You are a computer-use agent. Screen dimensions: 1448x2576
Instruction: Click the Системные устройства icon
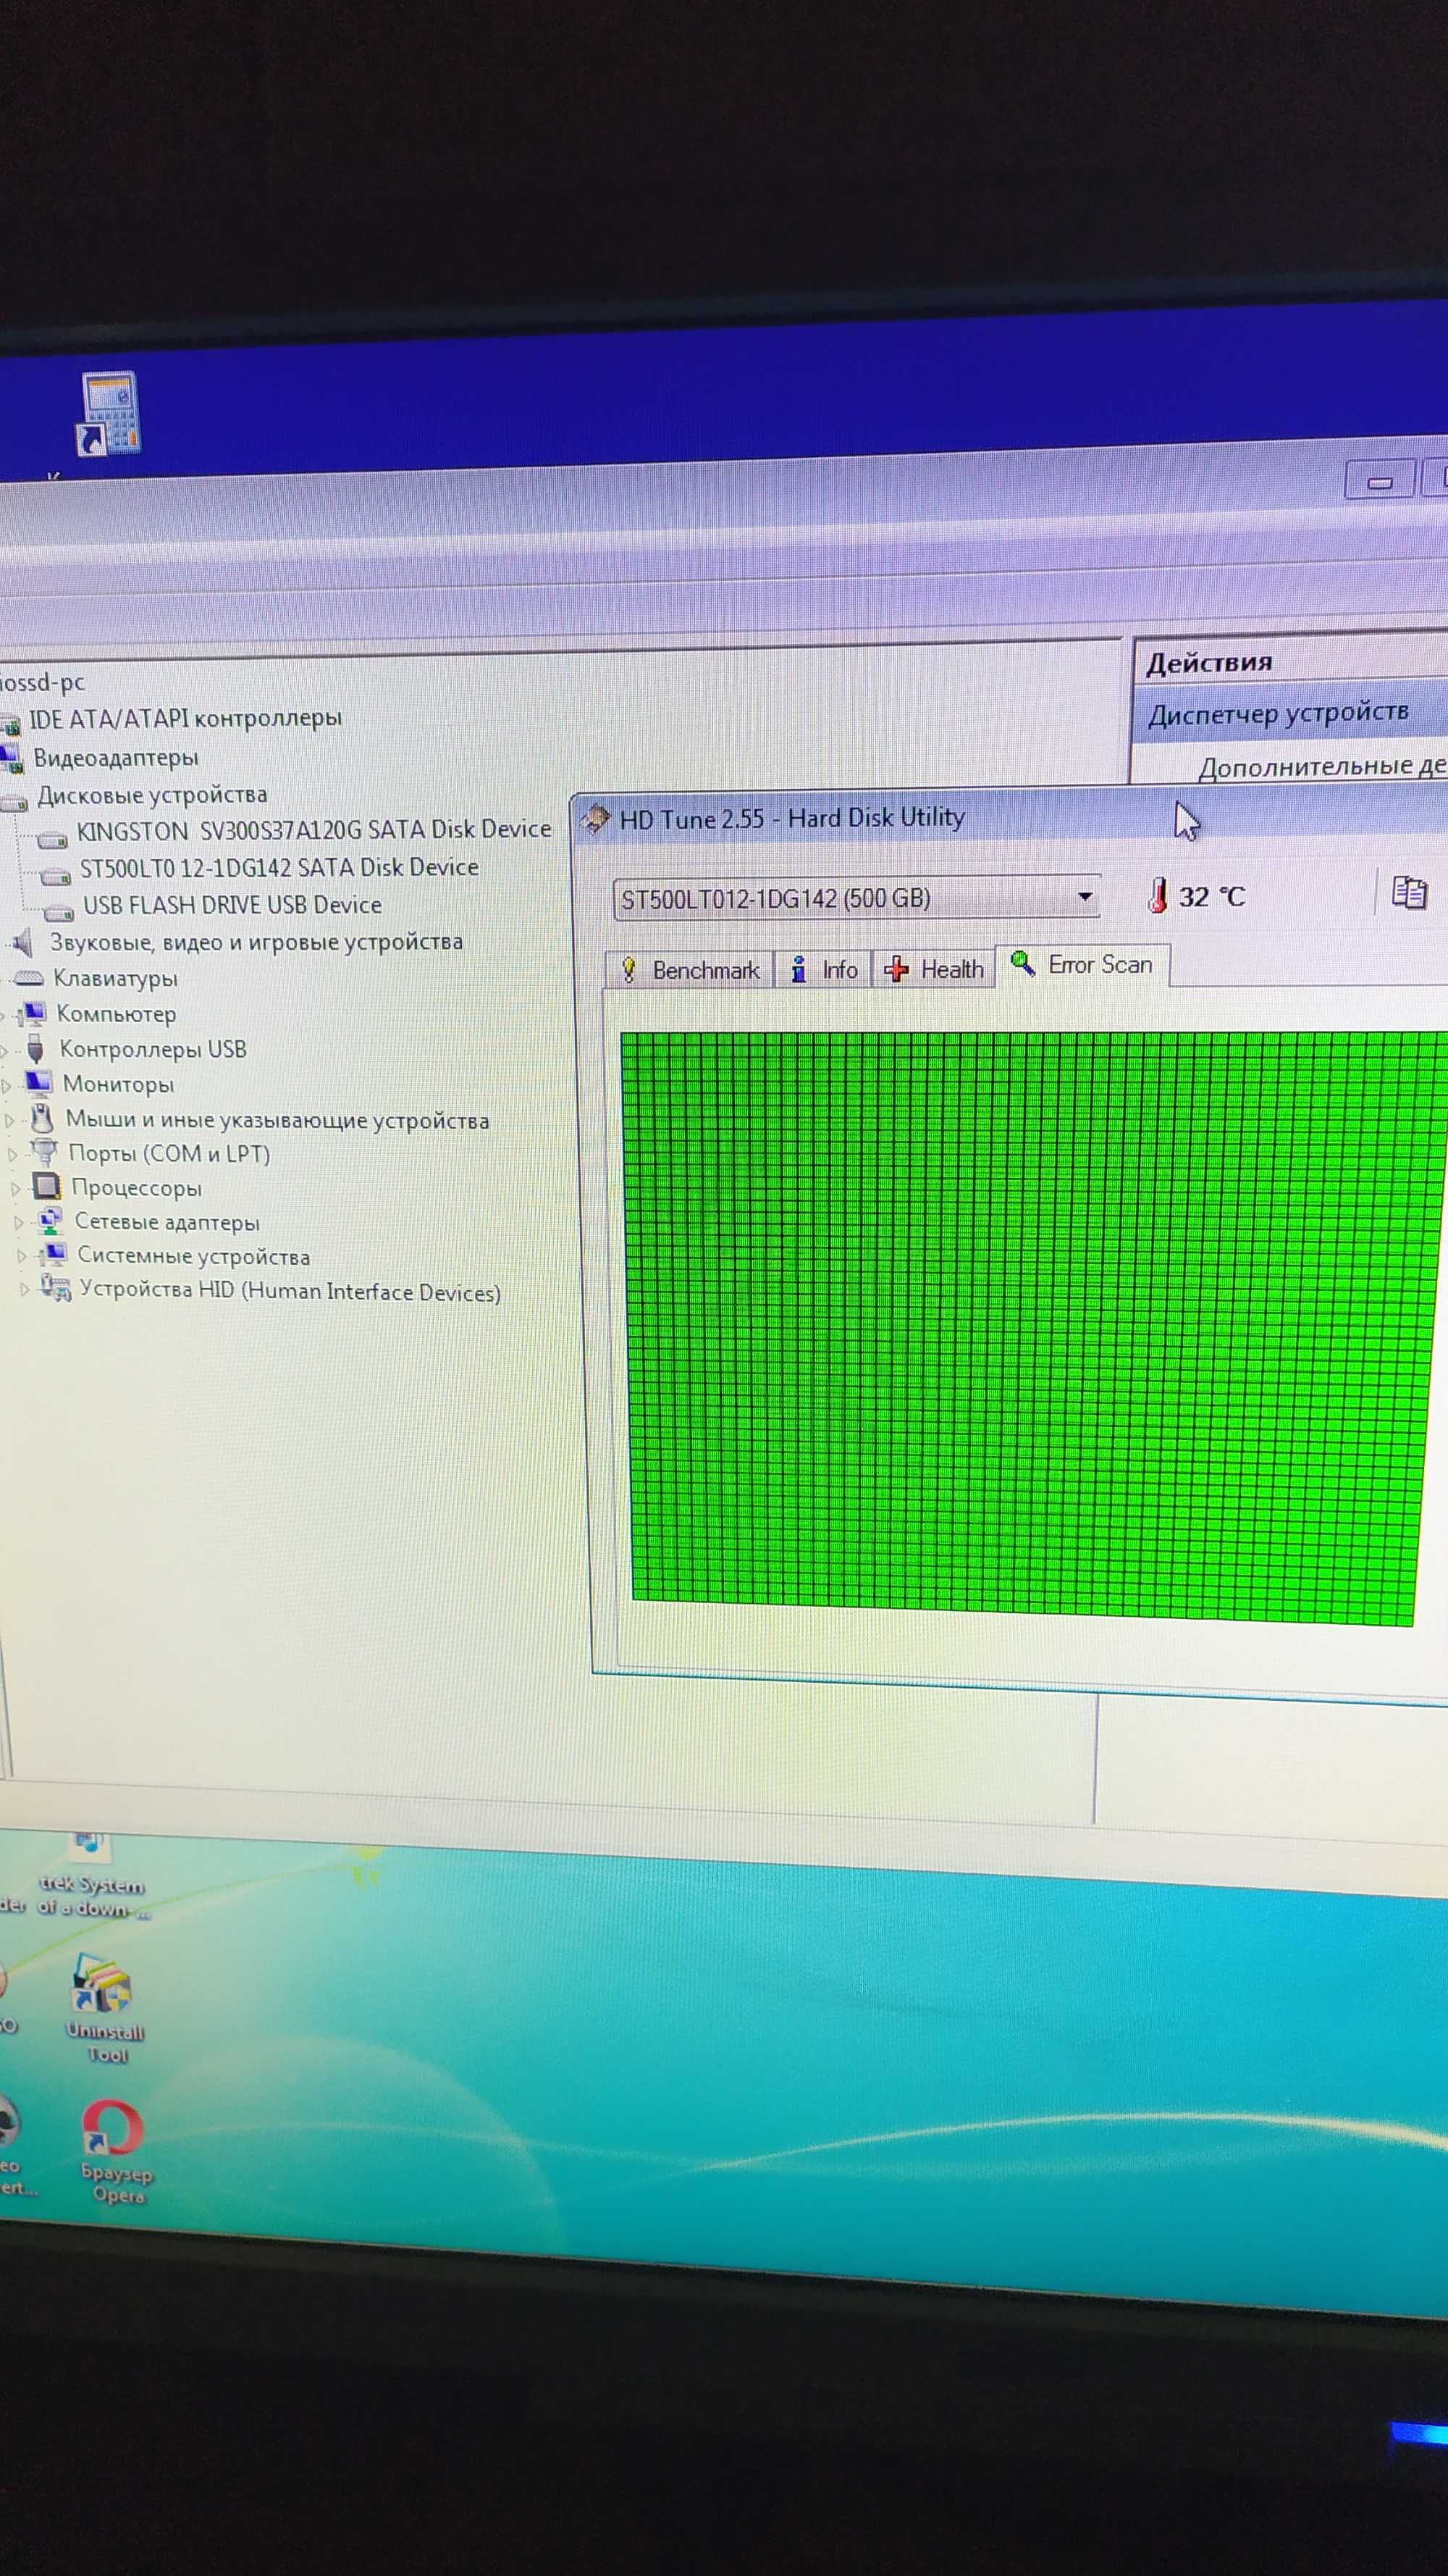pos(53,1254)
